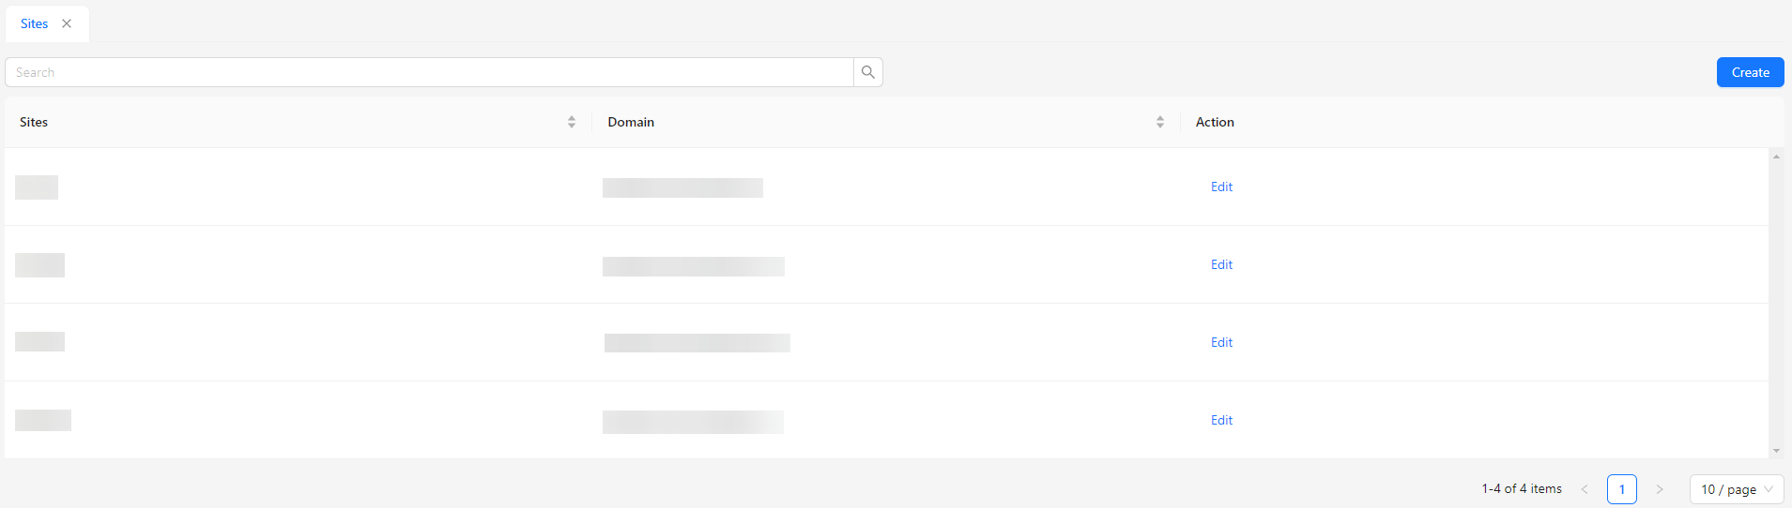Click the table scrollbar down arrow

(x=1776, y=451)
